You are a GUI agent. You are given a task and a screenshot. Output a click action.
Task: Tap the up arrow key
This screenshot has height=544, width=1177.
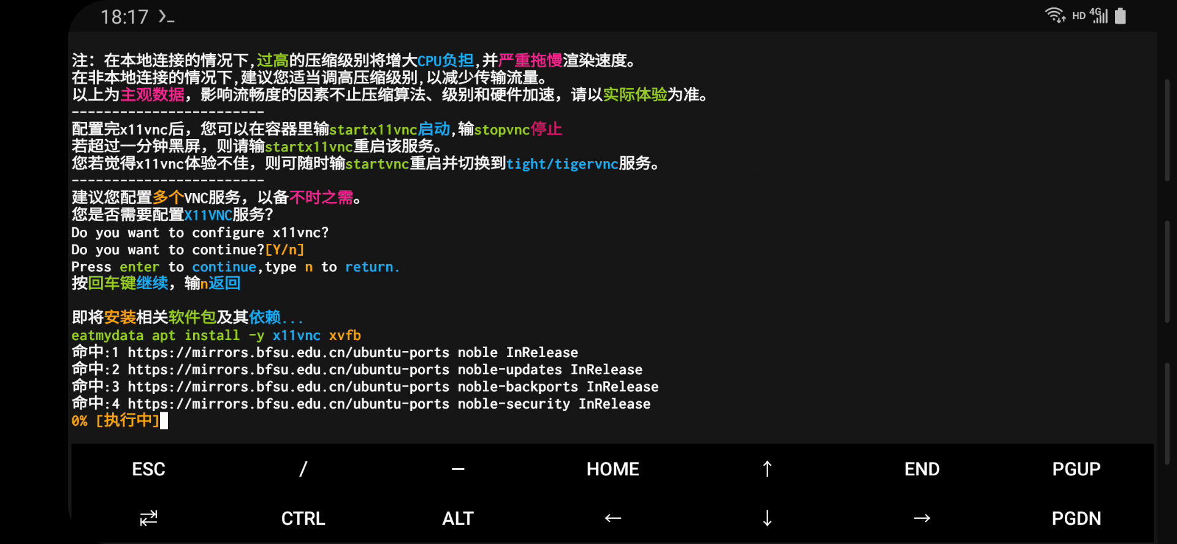point(767,469)
